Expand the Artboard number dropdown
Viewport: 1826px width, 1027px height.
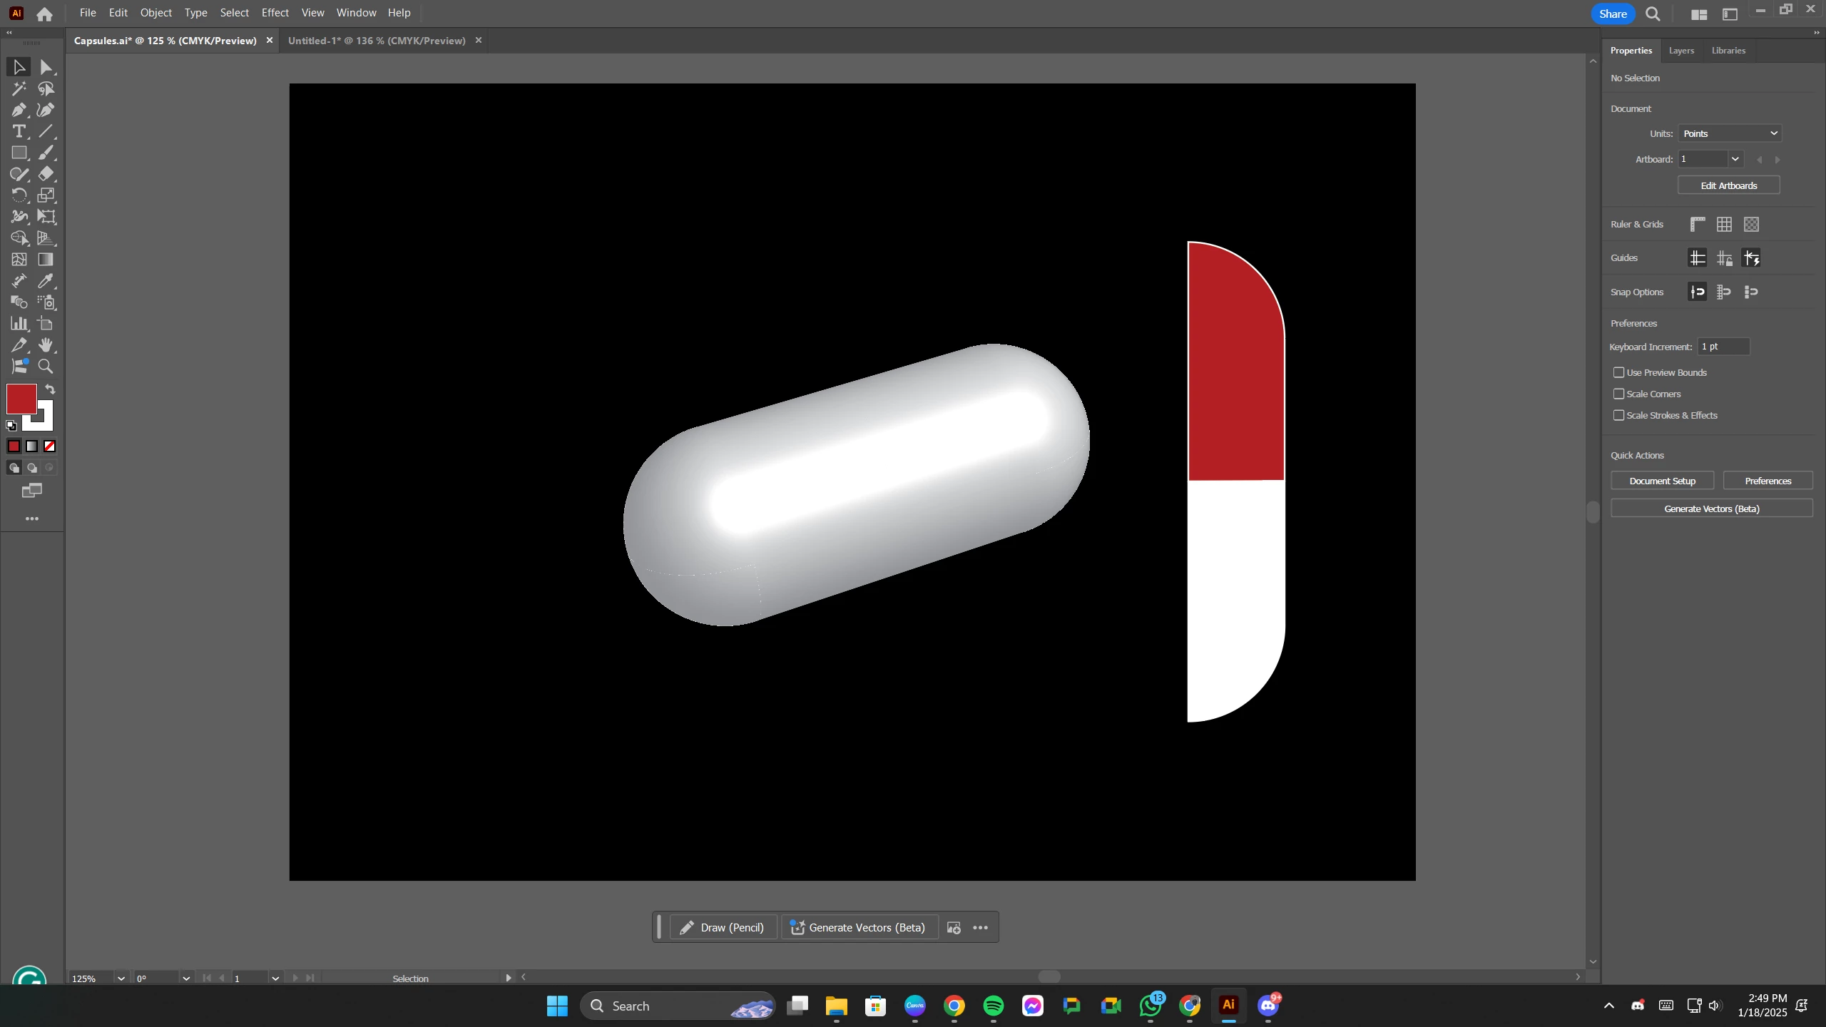(x=1735, y=159)
